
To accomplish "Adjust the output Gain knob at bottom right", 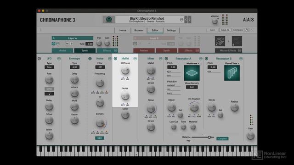I will point(250,136).
